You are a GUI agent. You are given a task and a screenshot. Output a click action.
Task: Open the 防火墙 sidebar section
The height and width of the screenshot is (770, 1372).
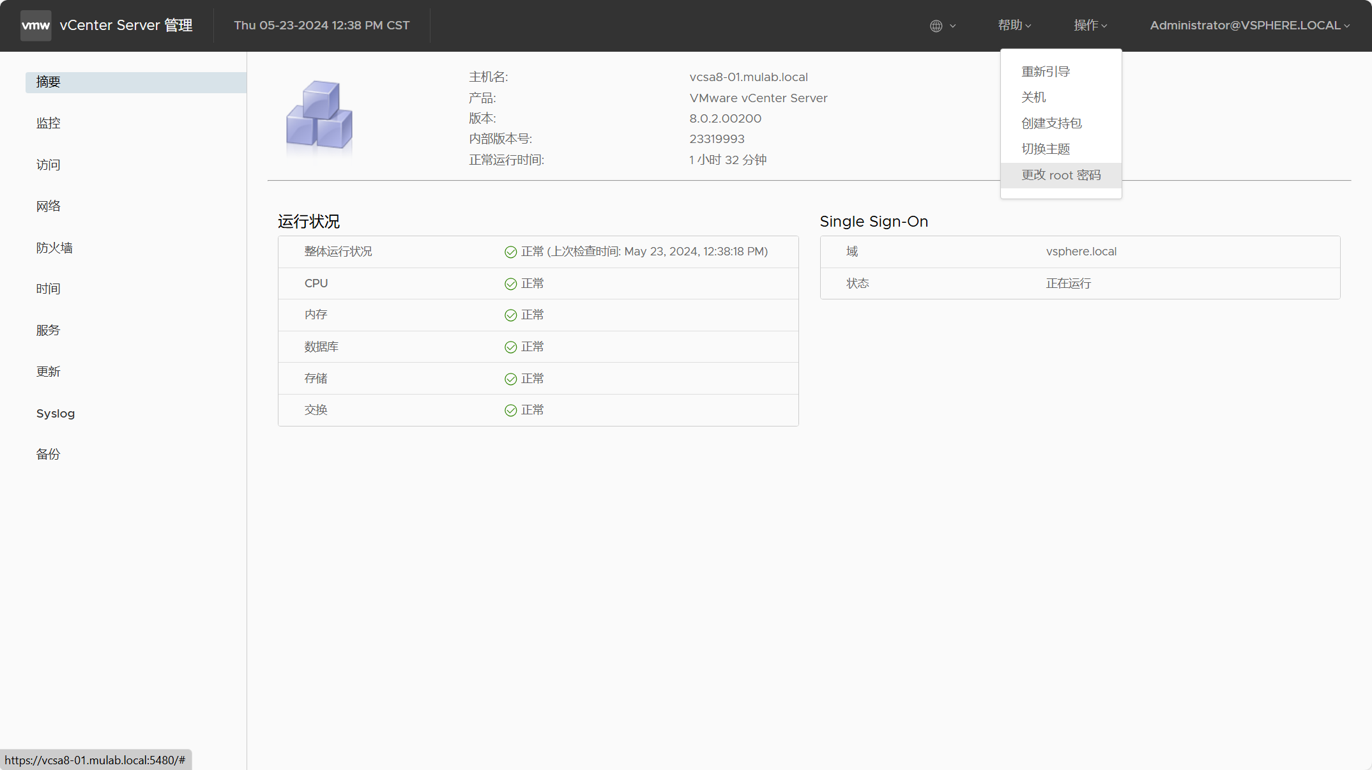136,248
